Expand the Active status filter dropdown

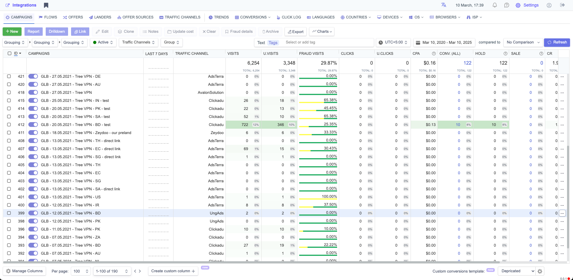pyautogui.click(x=103, y=43)
